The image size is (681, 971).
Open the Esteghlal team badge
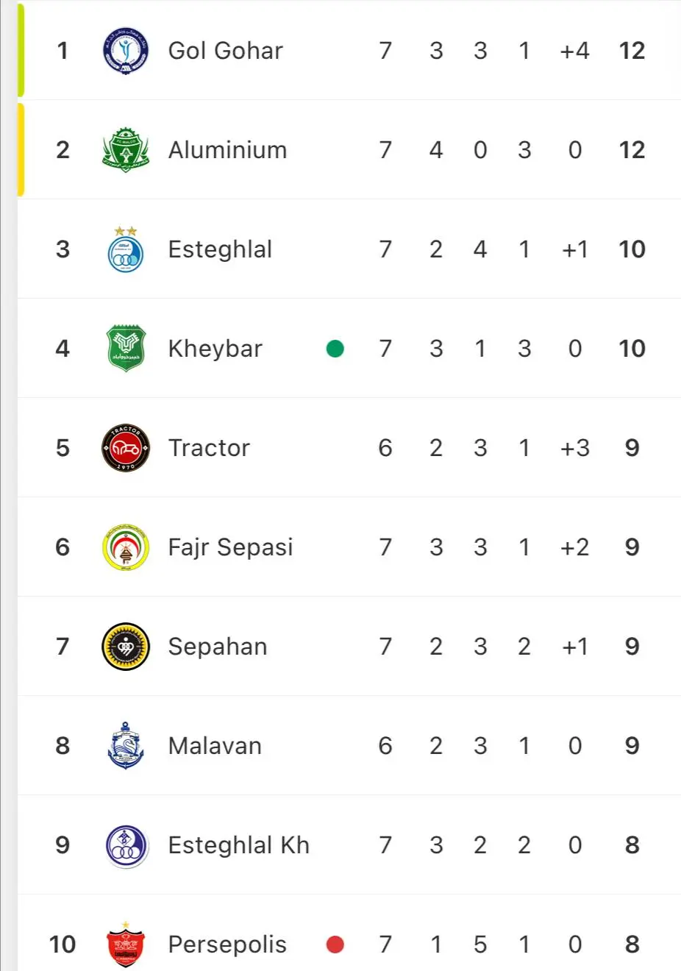click(x=126, y=250)
